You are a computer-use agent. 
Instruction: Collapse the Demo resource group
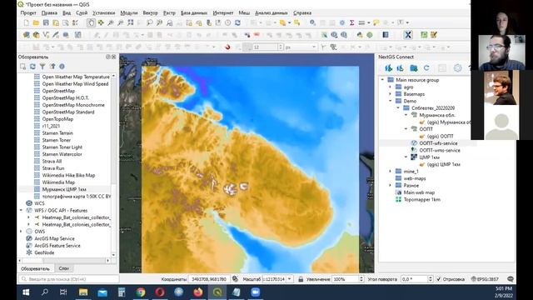click(391, 101)
